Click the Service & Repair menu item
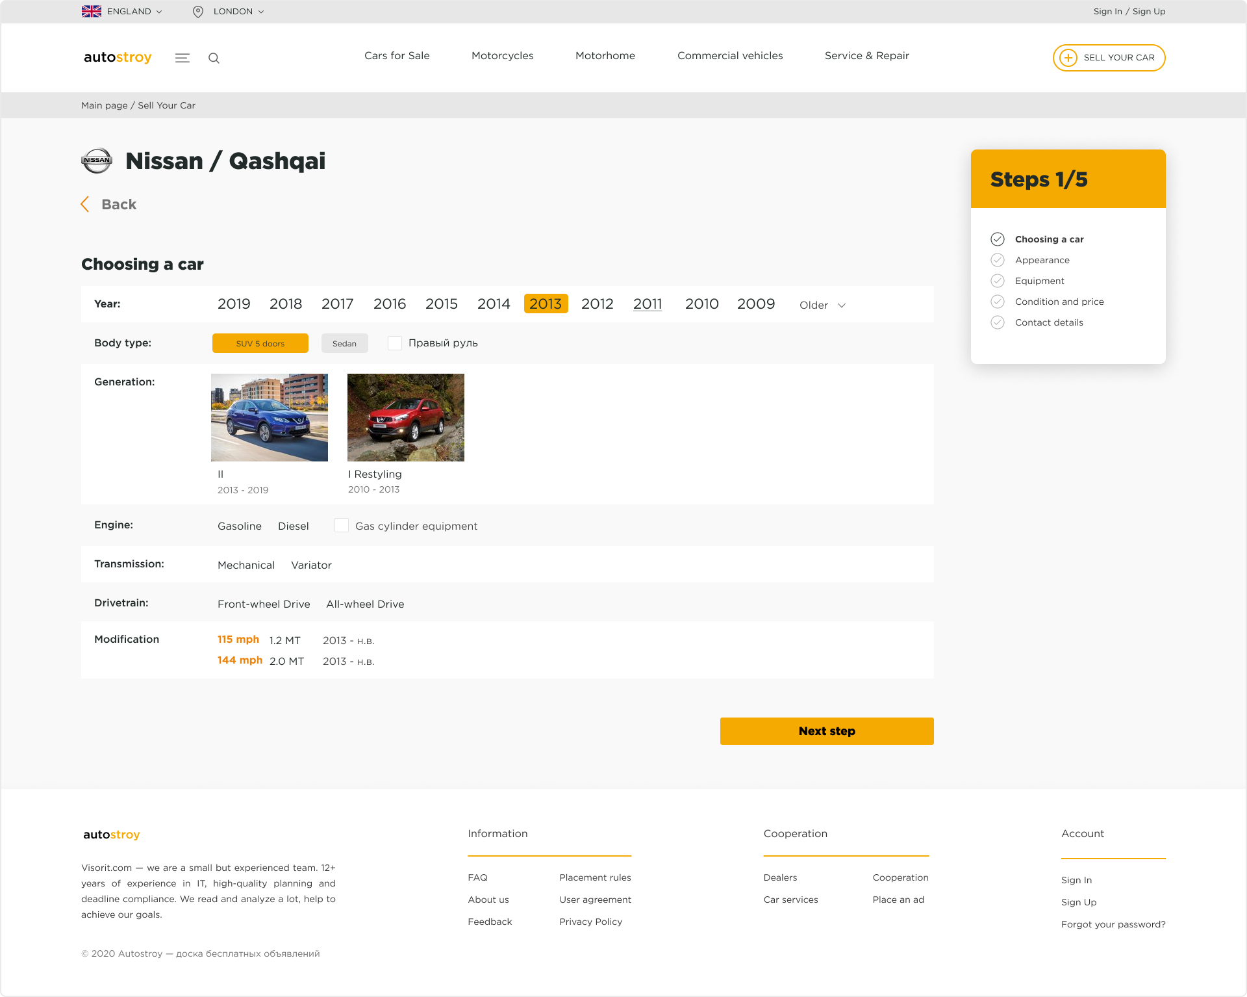This screenshot has width=1247, height=997. coord(867,56)
